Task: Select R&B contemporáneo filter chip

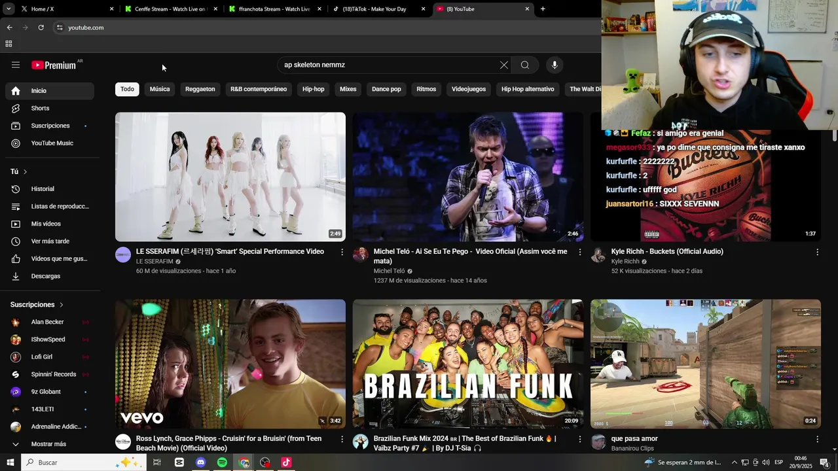Action: coord(259,89)
